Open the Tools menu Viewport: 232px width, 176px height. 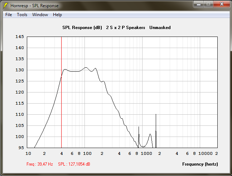22,15
